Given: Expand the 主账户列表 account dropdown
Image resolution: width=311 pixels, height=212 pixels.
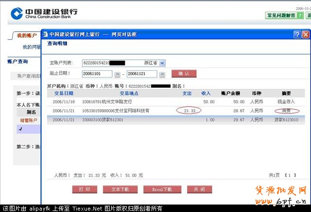Looking at the screenshot, I should pyautogui.click(x=162, y=63).
